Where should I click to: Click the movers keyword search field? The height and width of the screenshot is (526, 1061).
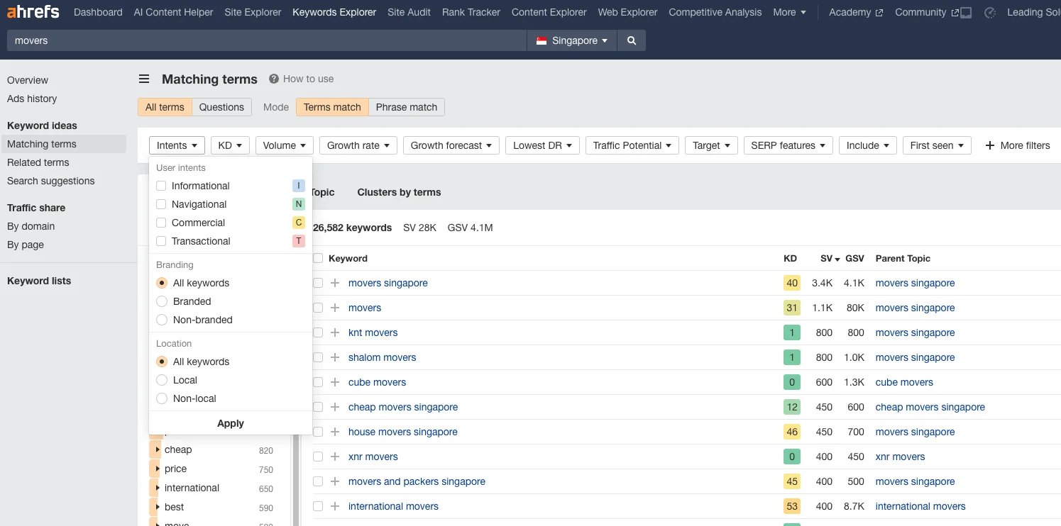pyautogui.click(x=266, y=40)
